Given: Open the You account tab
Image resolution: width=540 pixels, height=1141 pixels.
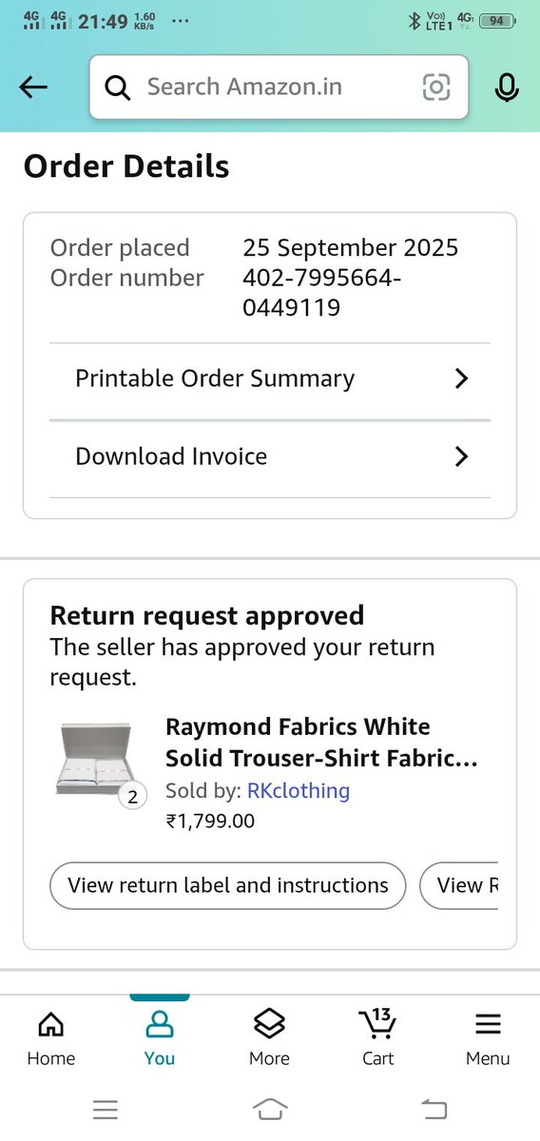Looking at the screenshot, I should click(x=160, y=1037).
